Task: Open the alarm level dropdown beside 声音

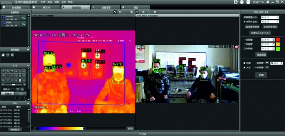Action: pyautogui.click(x=267, y=67)
